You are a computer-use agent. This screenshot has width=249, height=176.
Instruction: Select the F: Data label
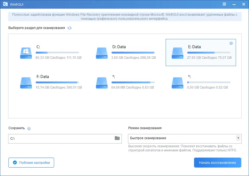click(43, 77)
